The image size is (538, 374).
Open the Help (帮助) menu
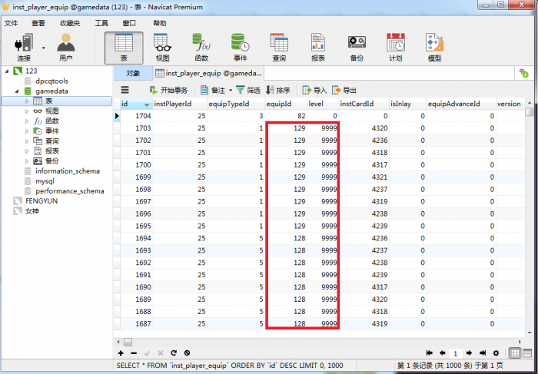[x=160, y=23]
